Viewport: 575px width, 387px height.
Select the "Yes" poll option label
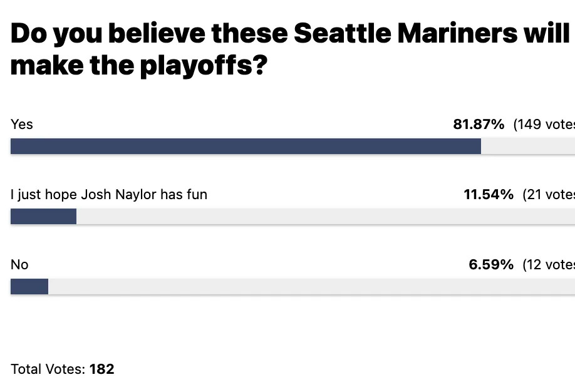pyautogui.click(x=22, y=124)
